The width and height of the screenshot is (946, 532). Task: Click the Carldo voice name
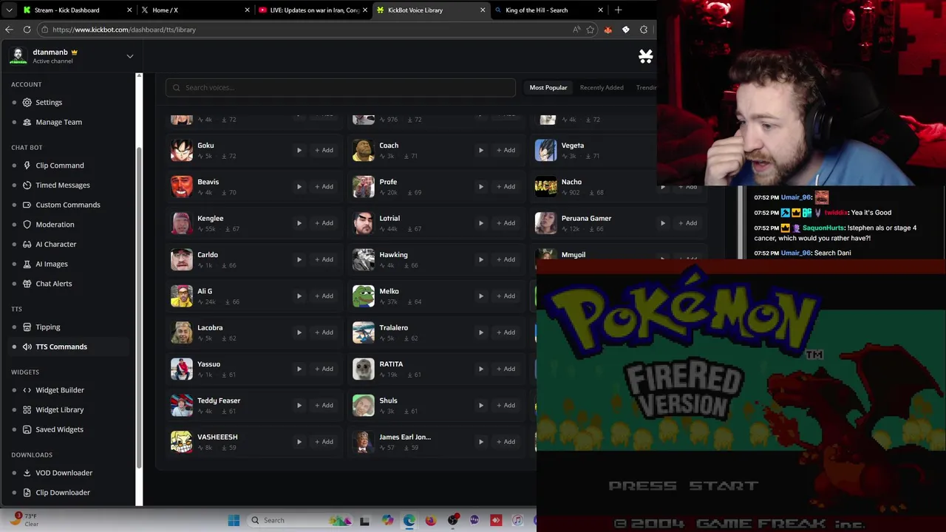(208, 255)
